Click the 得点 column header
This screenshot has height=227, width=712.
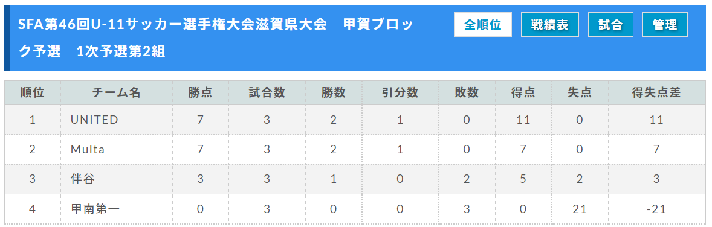pyautogui.click(x=523, y=93)
